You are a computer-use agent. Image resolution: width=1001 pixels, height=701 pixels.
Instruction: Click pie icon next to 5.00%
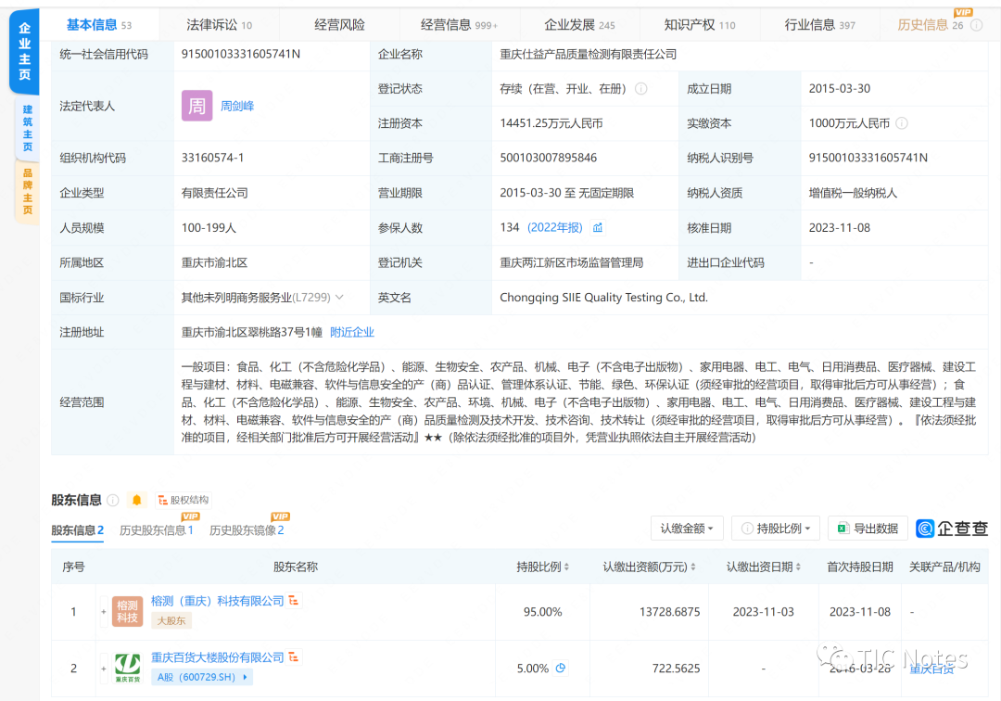561,668
